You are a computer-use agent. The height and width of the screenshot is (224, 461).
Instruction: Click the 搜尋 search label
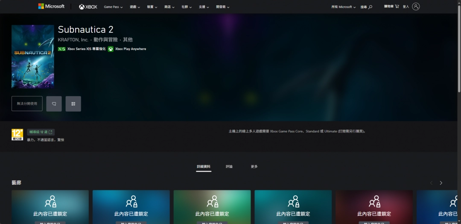pyautogui.click(x=364, y=7)
